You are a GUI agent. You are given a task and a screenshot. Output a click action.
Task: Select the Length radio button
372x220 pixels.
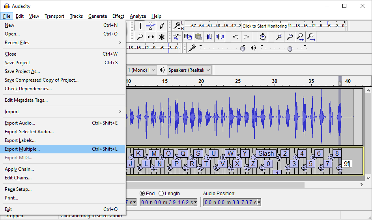tap(161, 194)
